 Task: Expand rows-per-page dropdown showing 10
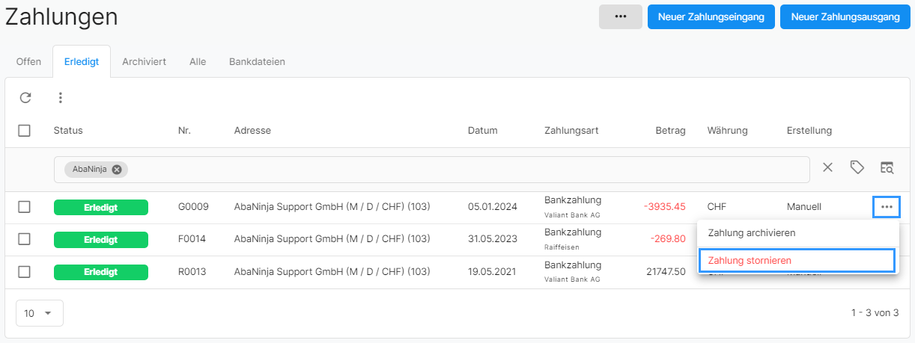40,313
